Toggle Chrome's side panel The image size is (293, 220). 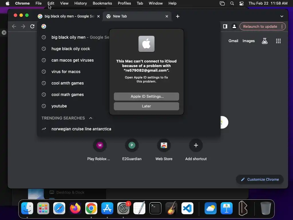click(225, 26)
